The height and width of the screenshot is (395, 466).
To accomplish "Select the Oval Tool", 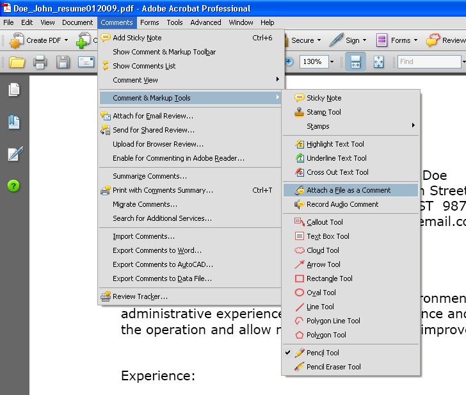I will pos(351,293).
